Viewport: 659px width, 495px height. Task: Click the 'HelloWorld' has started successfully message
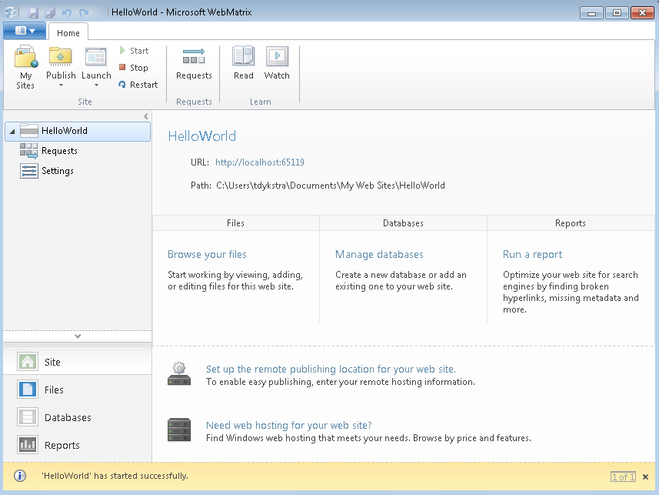pyautogui.click(x=115, y=476)
